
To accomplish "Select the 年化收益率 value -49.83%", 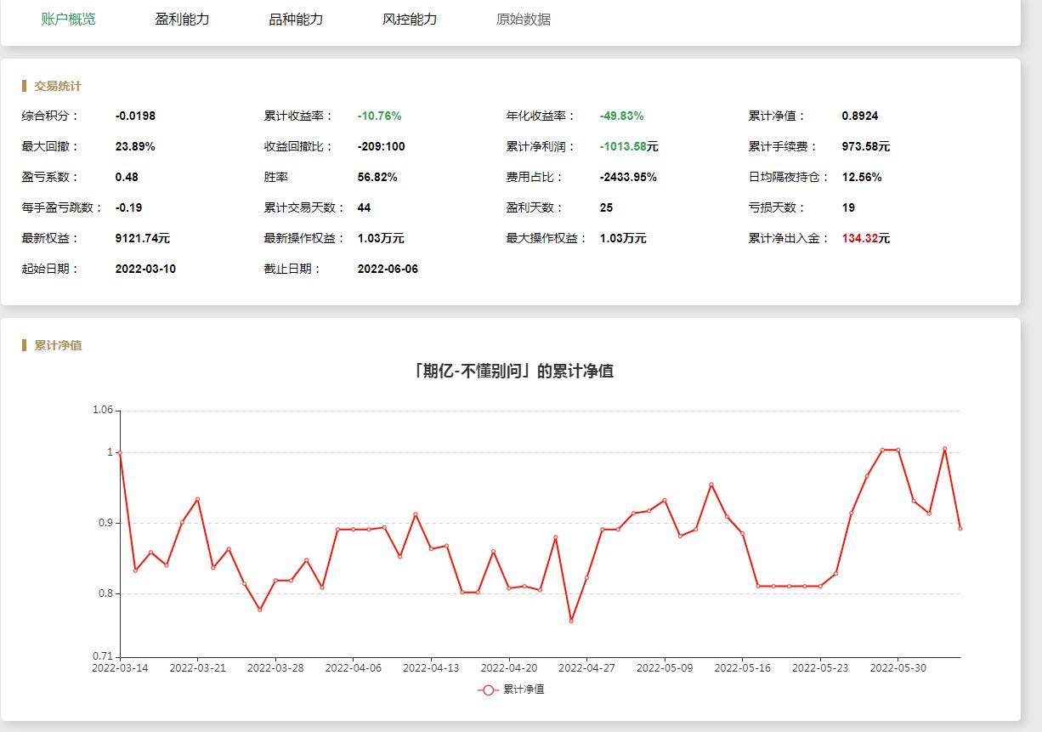I will pyautogui.click(x=621, y=116).
